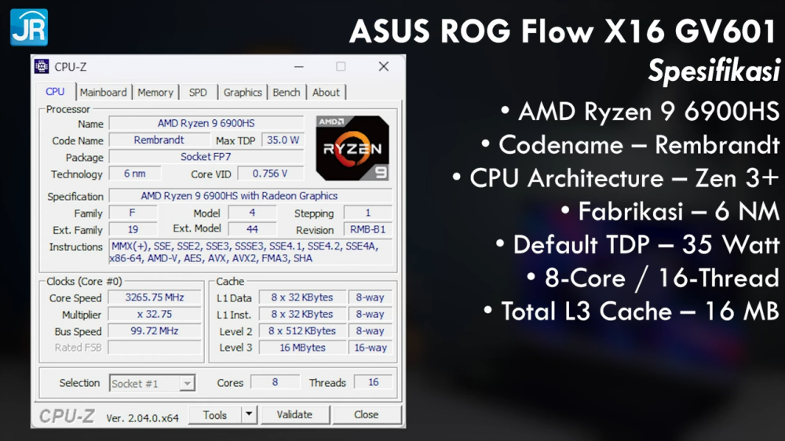Click the AMD Ryzen 9 logo image
The height and width of the screenshot is (441, 785).
pos(352,148)
